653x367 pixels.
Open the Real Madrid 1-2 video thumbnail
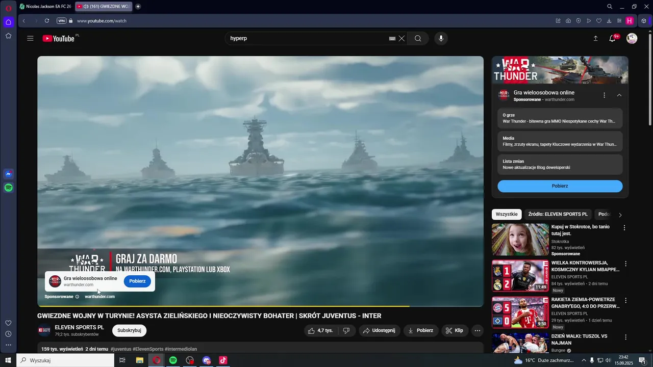coord(520,276)
